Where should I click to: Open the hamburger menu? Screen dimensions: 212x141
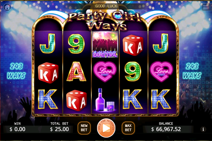[206, 7]
